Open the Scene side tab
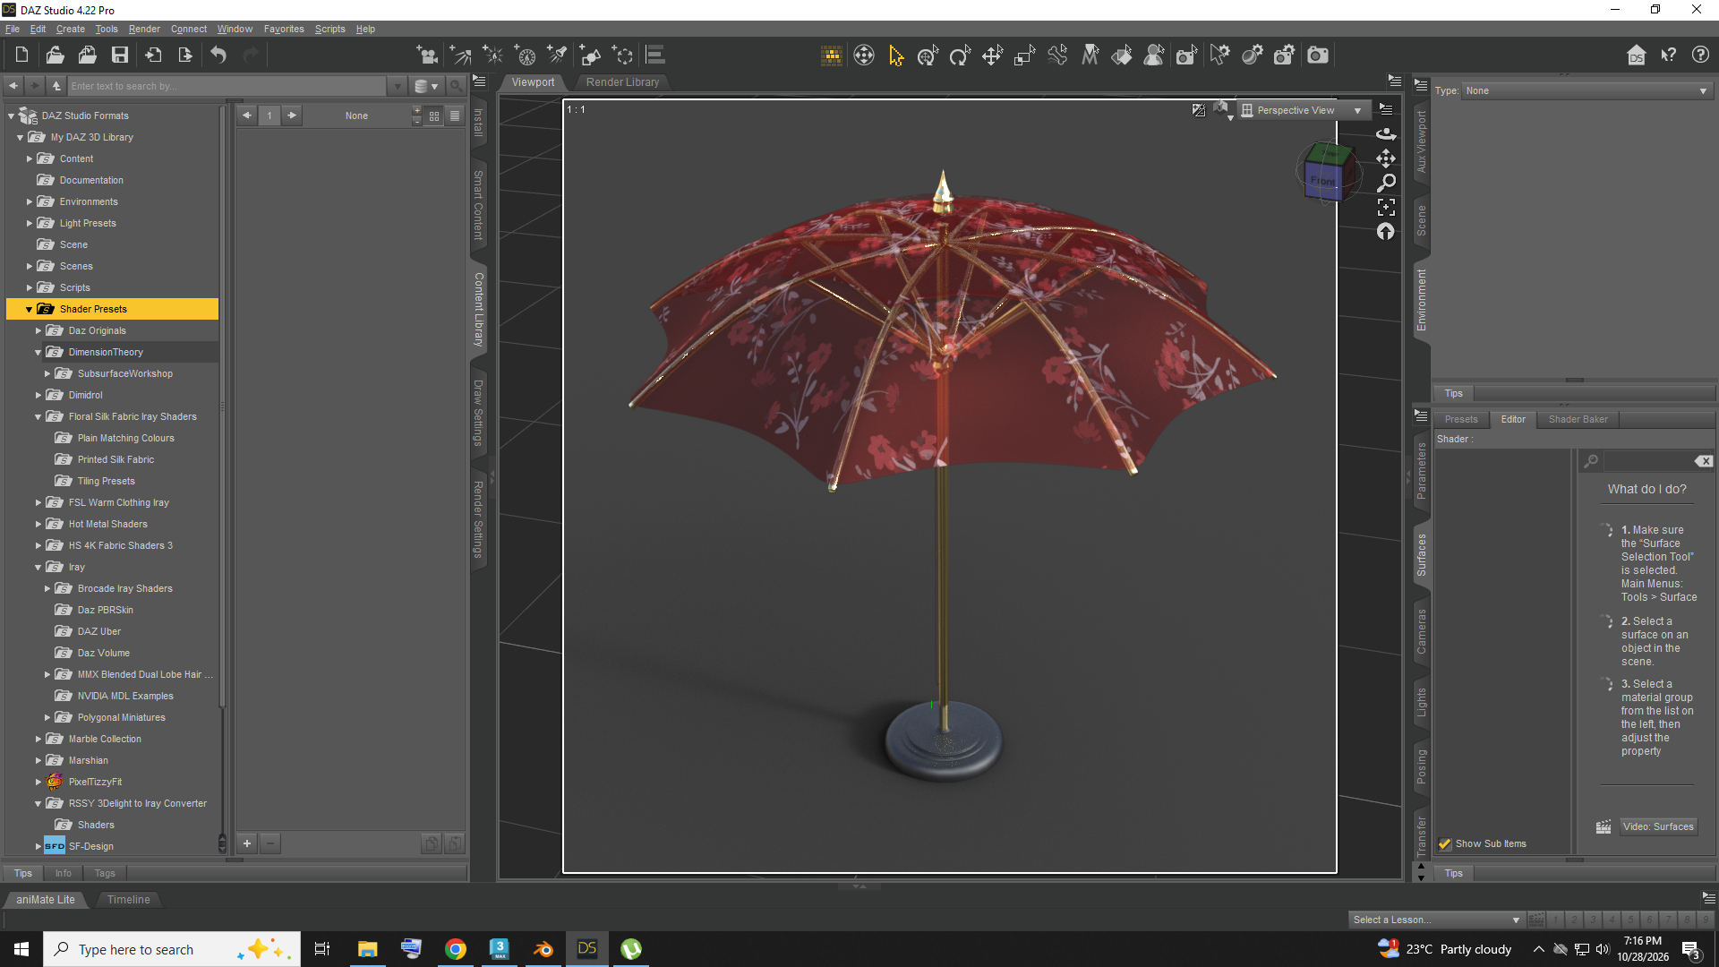Image resolution: width=1719 pixels, height=967 pixels. coord(1421,220)
